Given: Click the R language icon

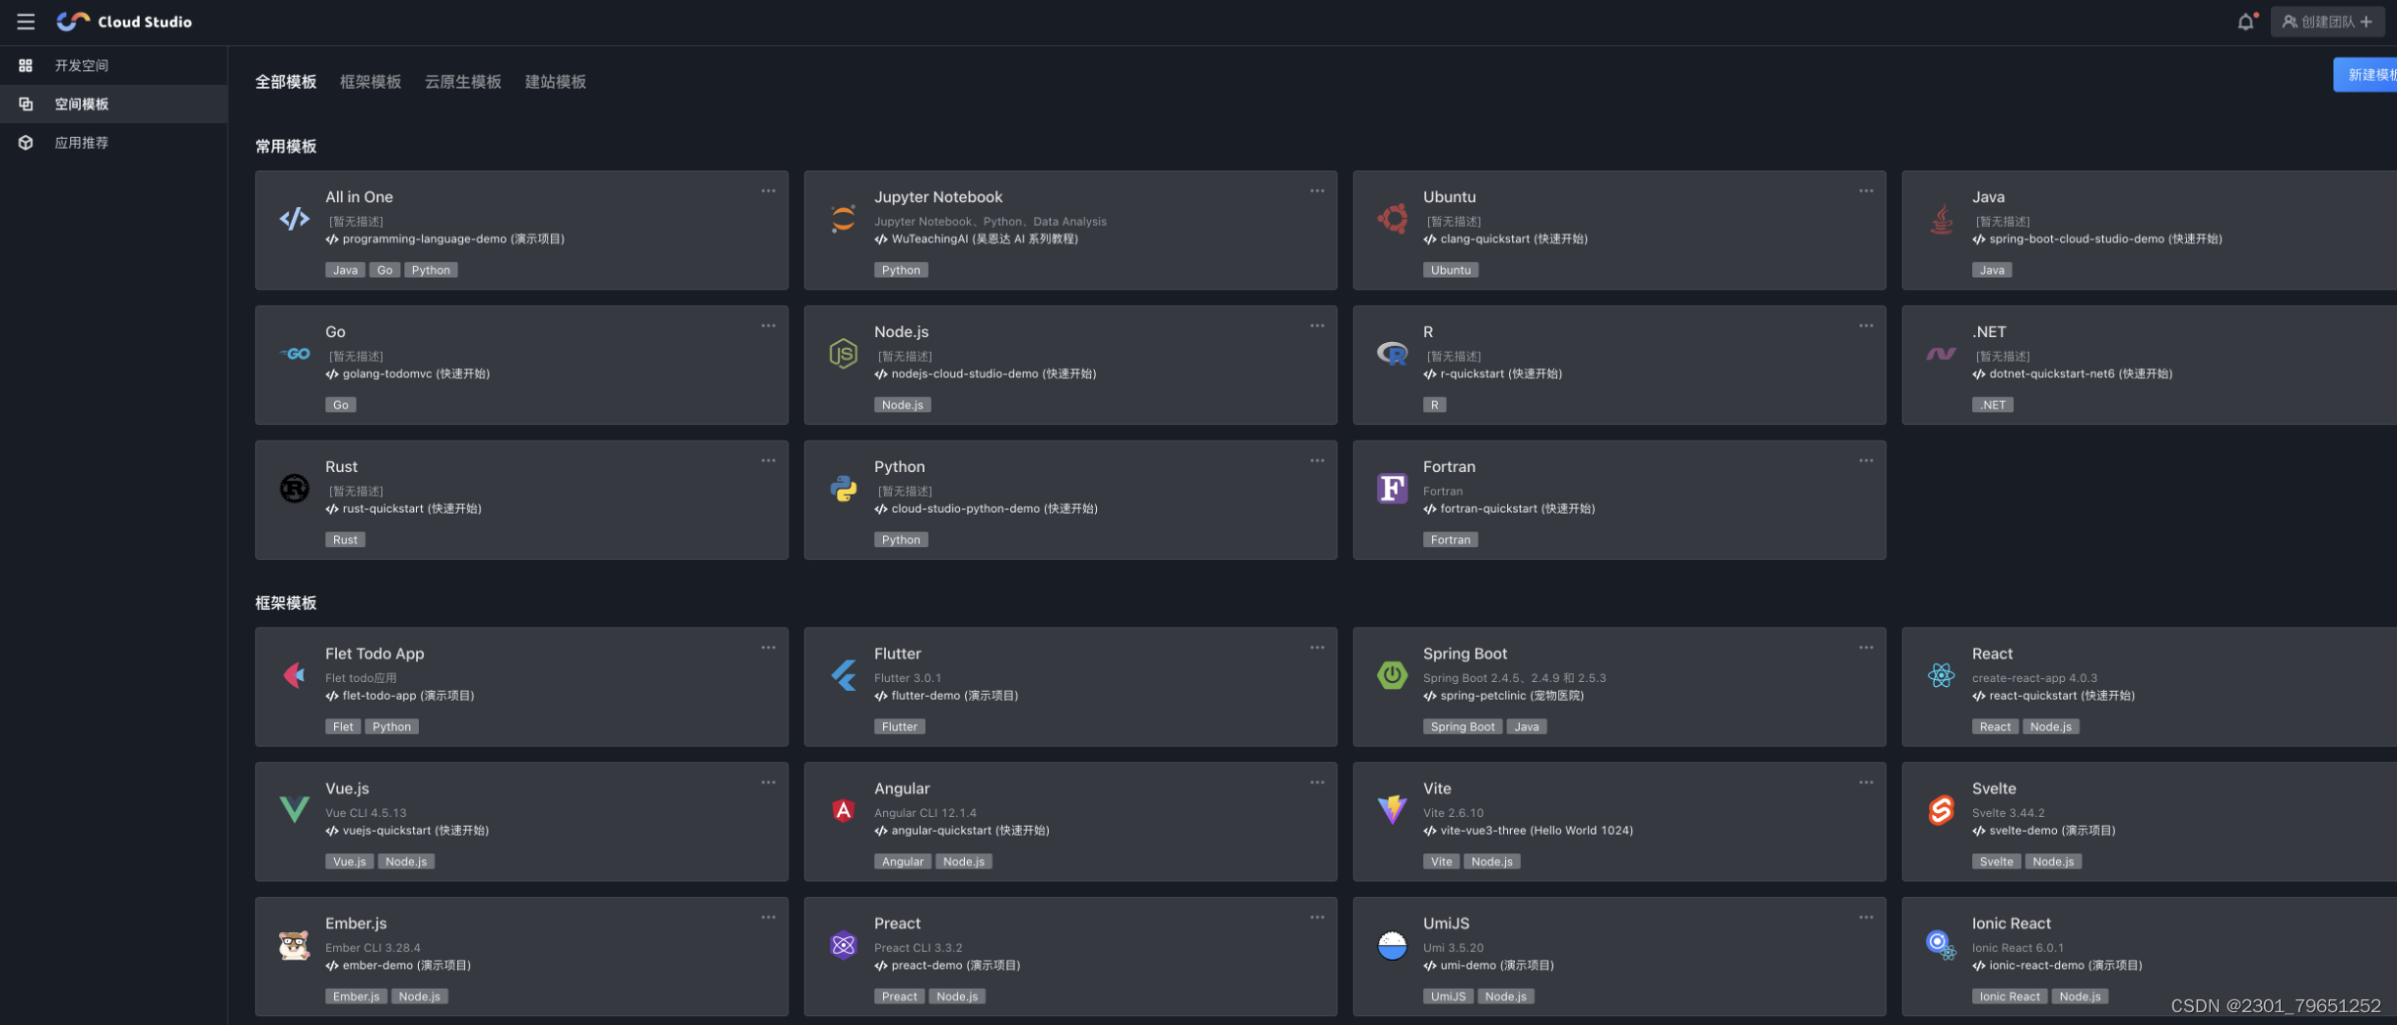Looking at the screenshot, I should [x=1393, y=354].
